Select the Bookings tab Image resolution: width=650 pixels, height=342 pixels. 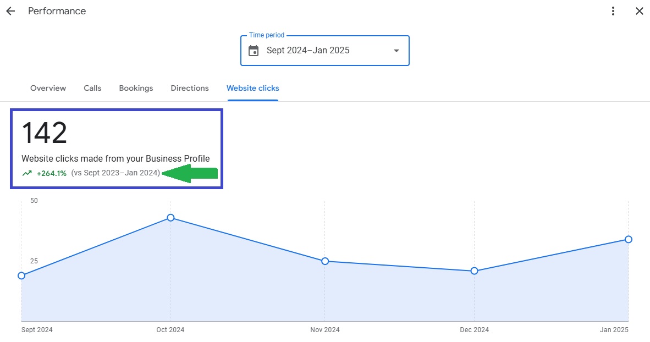click(136, 89)
